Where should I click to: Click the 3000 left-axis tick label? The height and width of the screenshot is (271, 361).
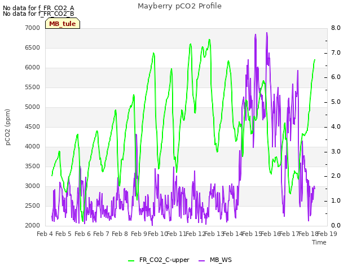[x=33, y=186]
